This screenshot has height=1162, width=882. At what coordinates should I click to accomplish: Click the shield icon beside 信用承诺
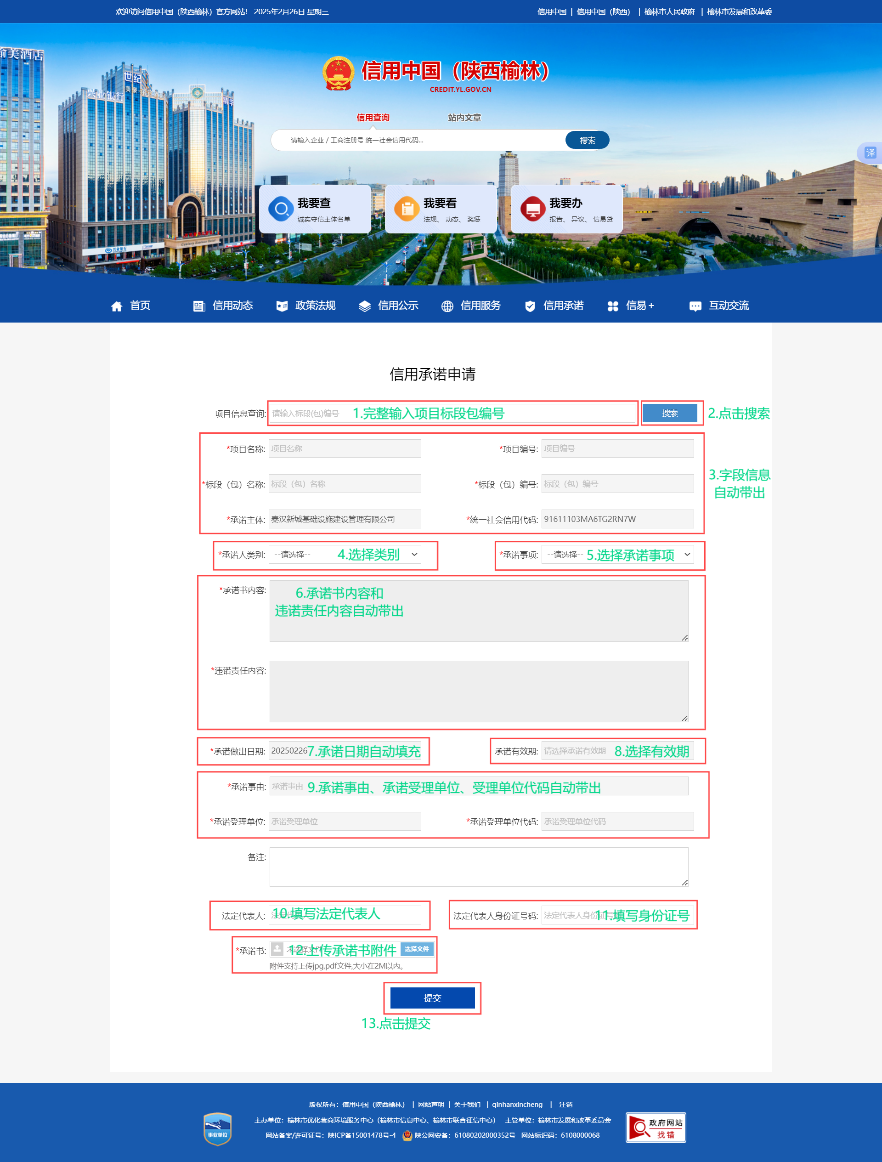530,306
